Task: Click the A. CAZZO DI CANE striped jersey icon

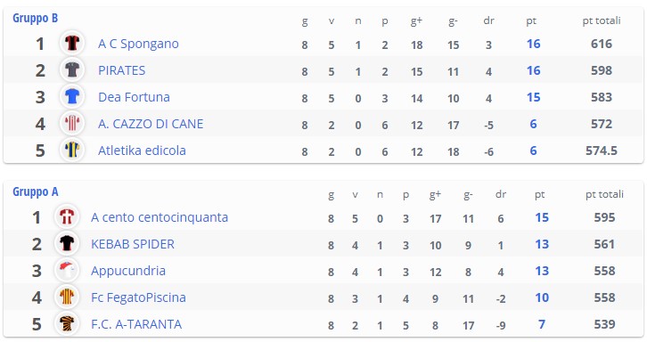Action: [x=72, y=123]
